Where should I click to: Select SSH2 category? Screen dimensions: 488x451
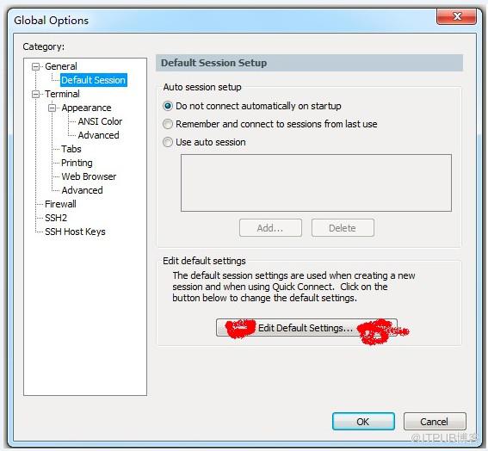[56, 218]
